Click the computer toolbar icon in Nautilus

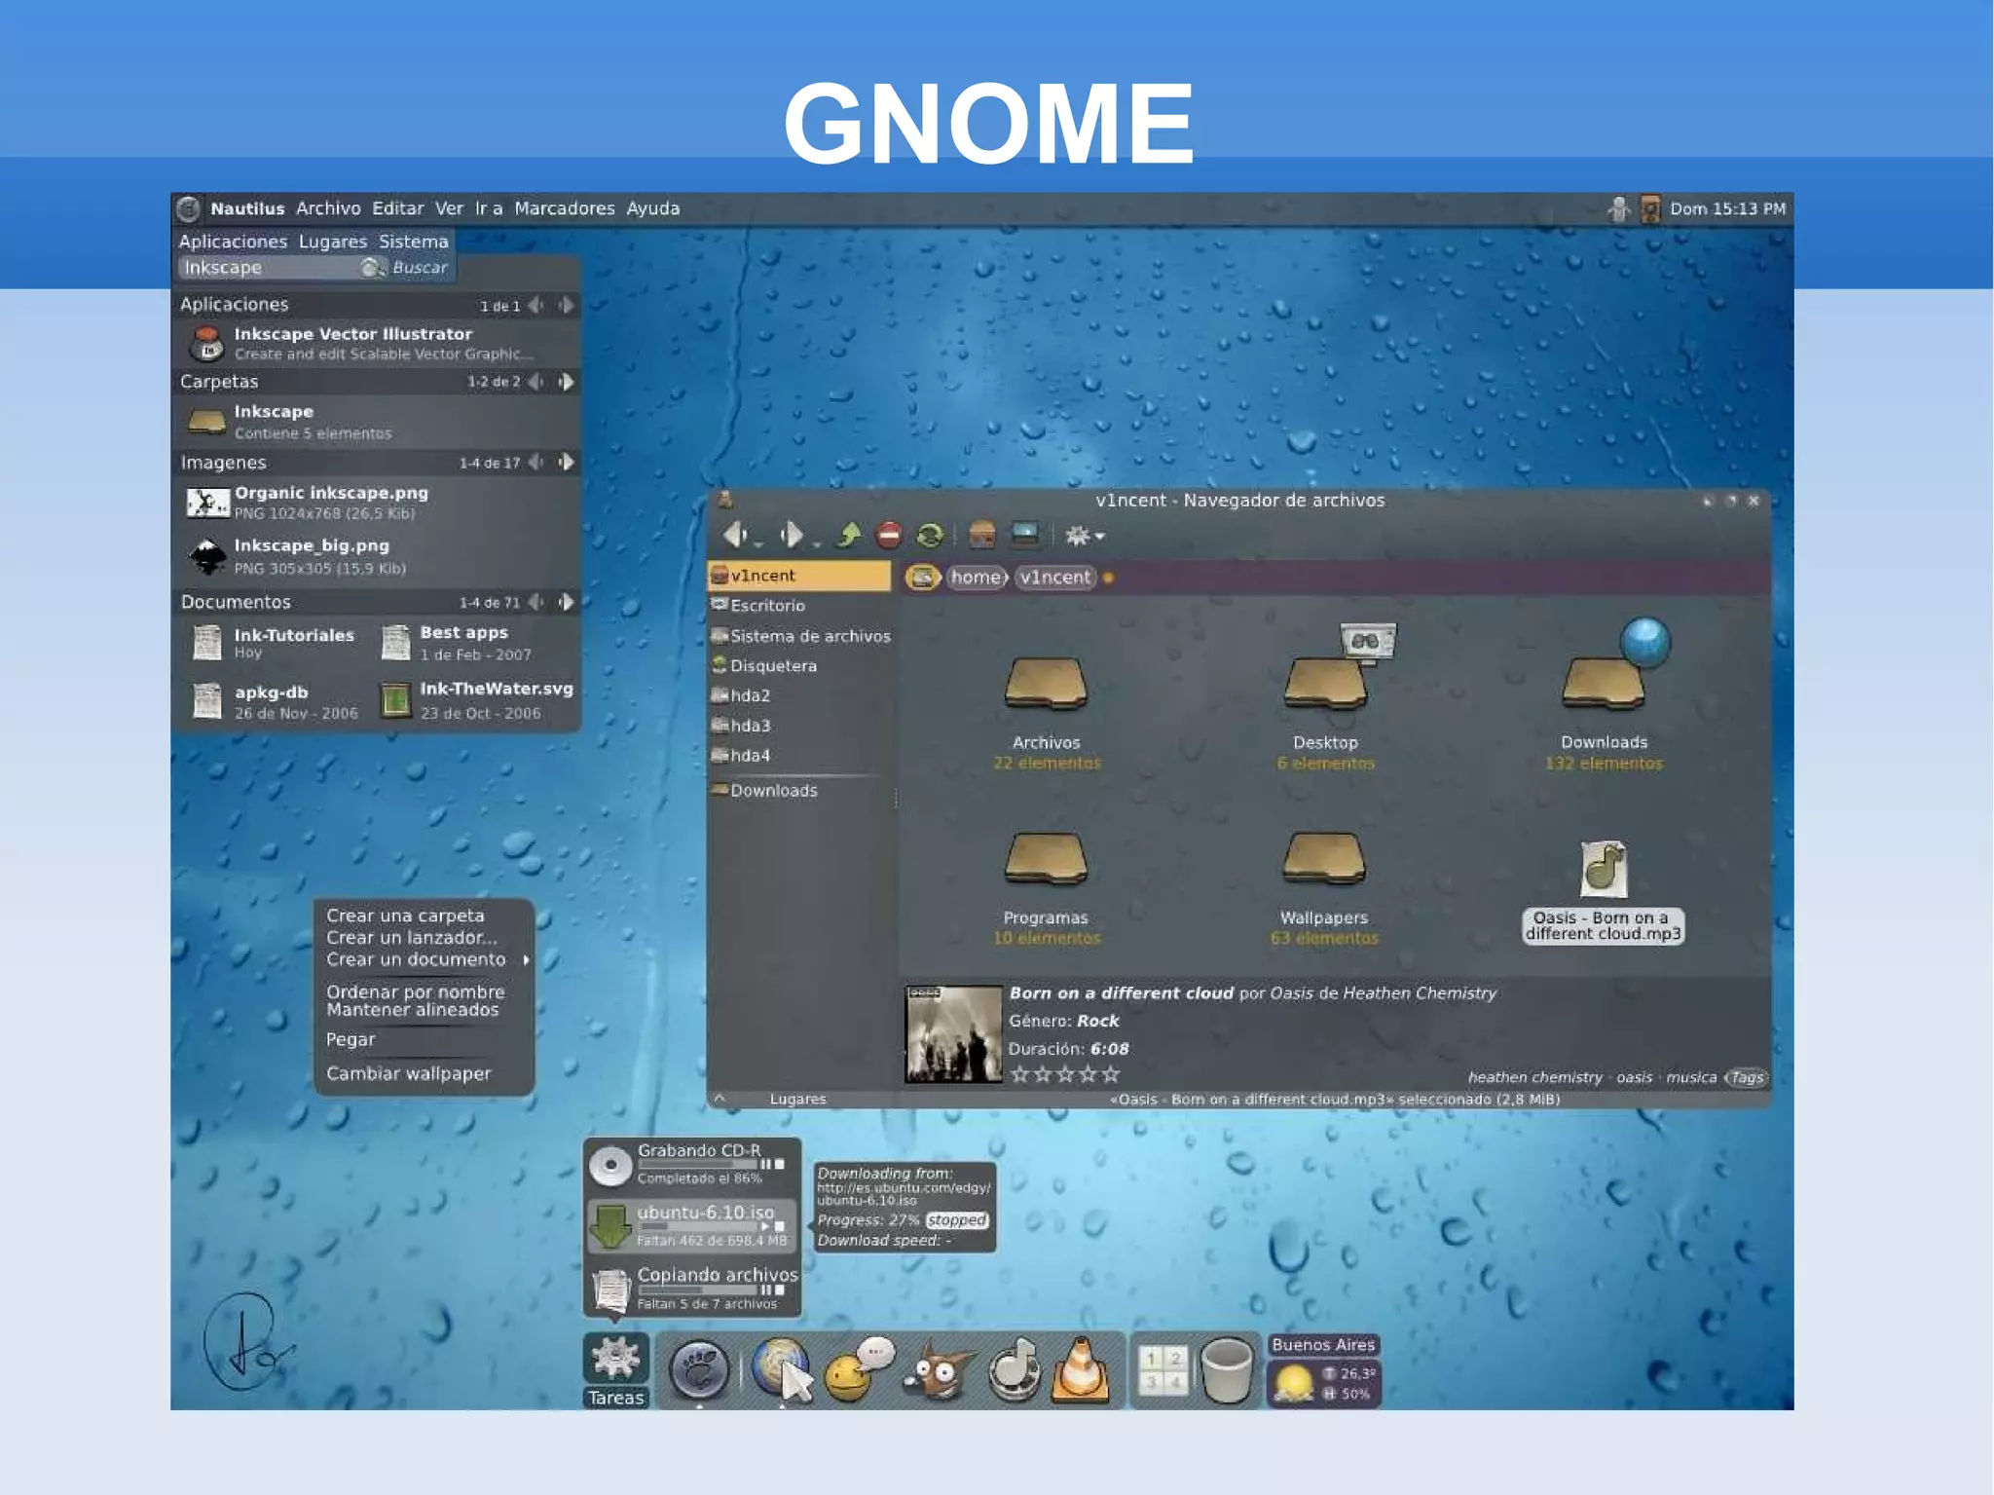pos(1024,535)
